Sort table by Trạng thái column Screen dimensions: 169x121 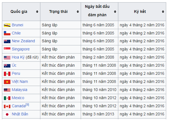tap(78, 12)
